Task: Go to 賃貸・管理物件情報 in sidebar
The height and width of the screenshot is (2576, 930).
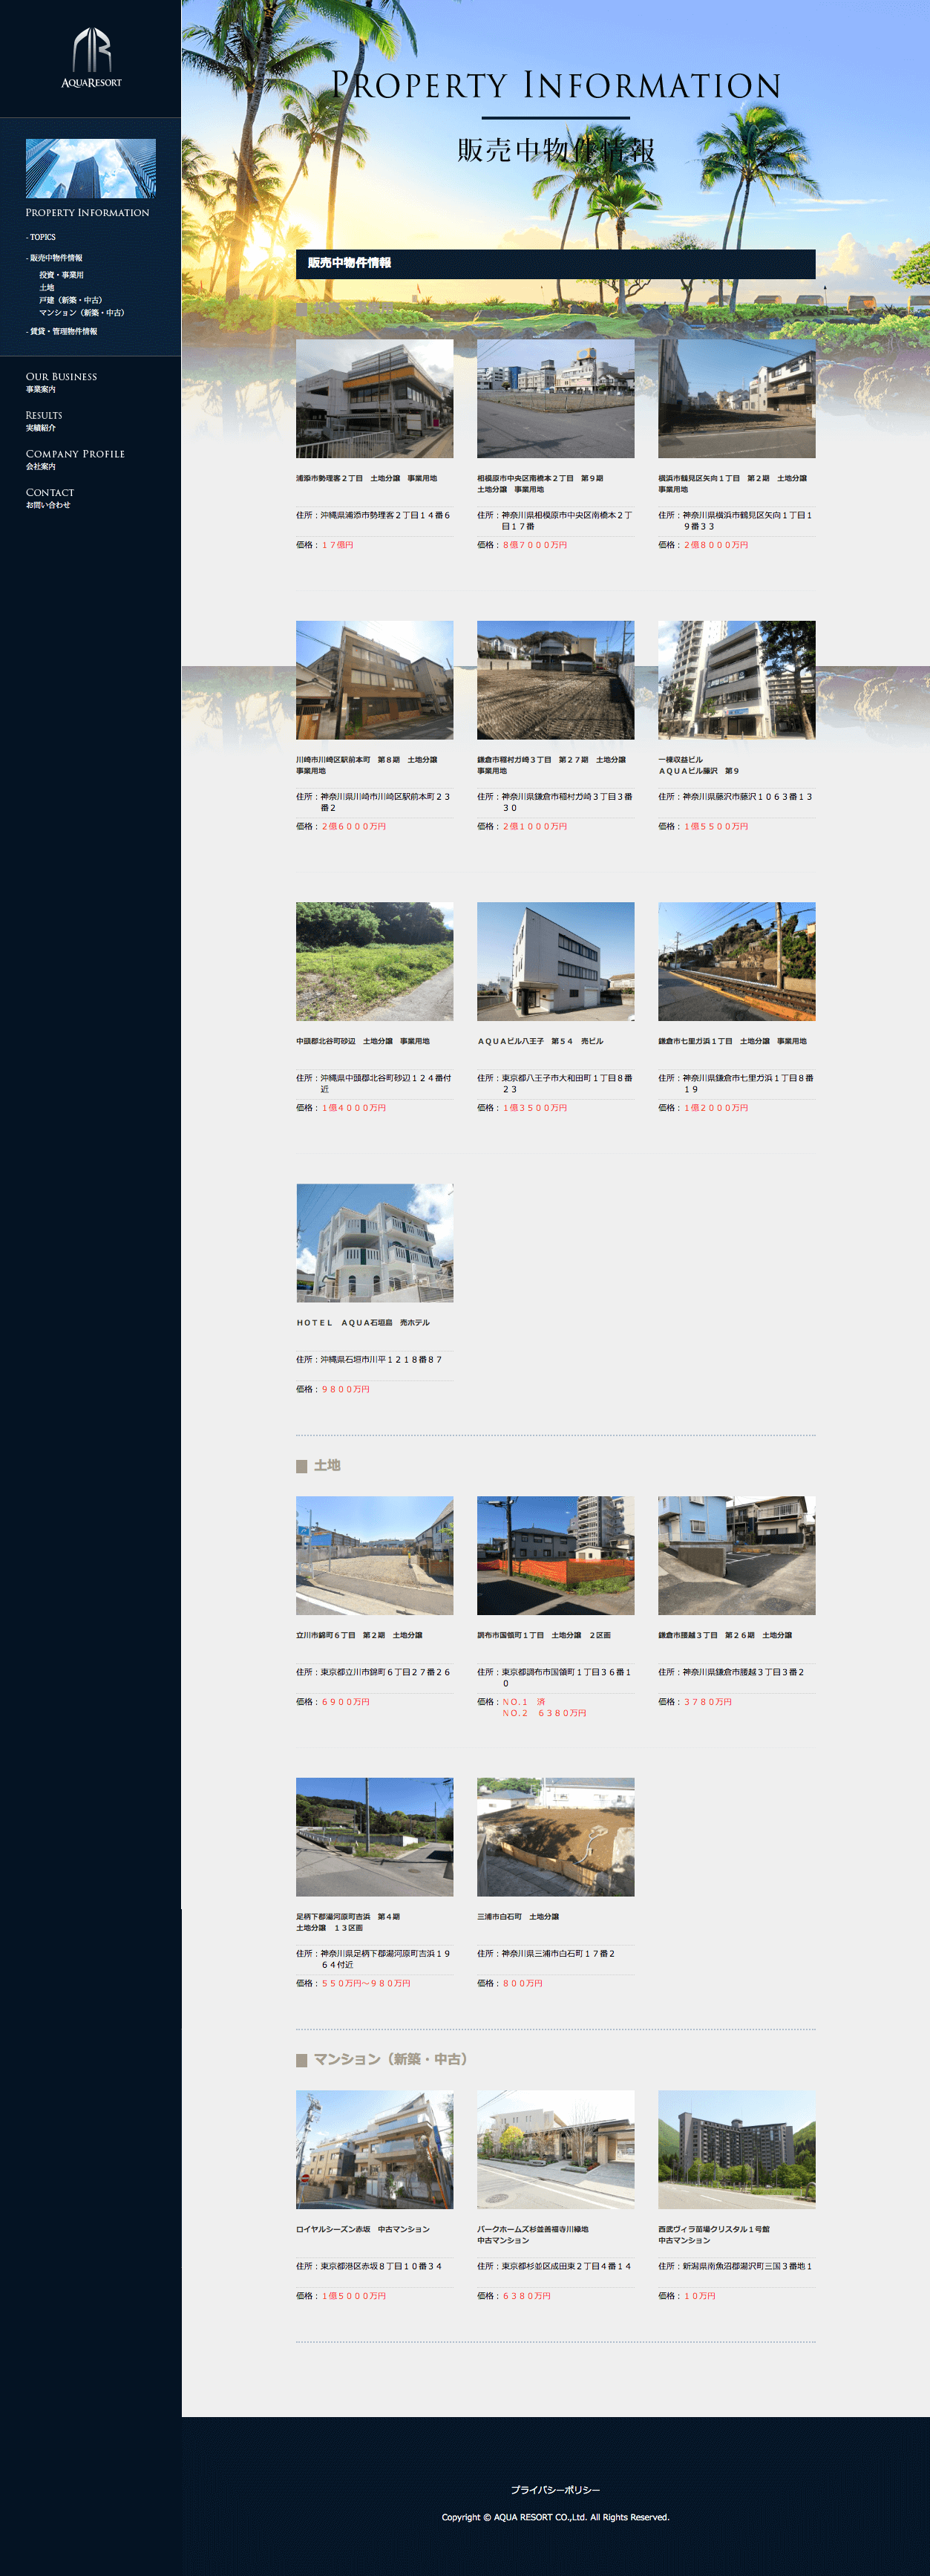Action: [x=63, y=331]
